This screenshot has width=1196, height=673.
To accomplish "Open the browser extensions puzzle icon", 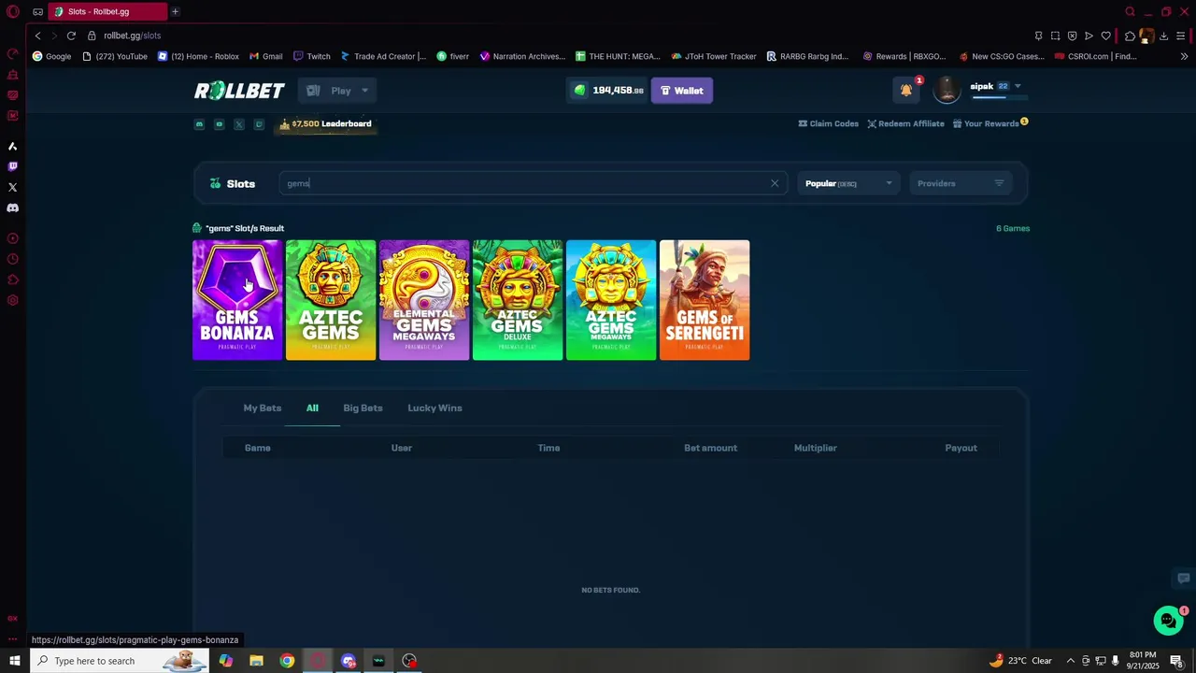I will [1130, 36].
